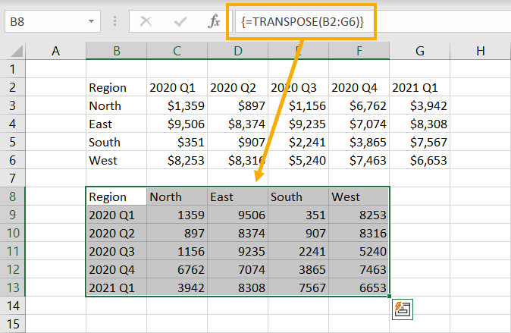The image size is (511, 333).
Task: Click the West cell in row 6
Action: tap(116, 161)
